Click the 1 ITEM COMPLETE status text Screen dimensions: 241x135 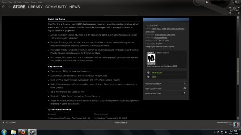coord(120,123)
